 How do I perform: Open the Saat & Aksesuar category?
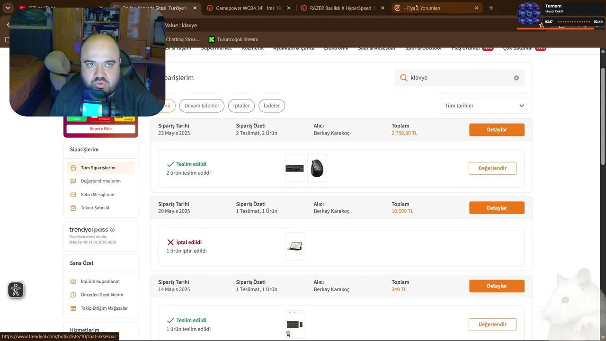[x=376, y=48]
